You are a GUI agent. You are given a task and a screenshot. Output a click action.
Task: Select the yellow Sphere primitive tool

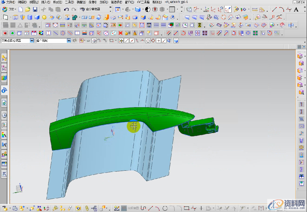[x=44, y=17]
